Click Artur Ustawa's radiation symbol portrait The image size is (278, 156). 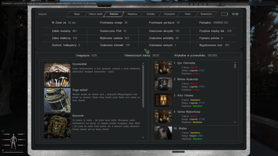coord(163,100)
